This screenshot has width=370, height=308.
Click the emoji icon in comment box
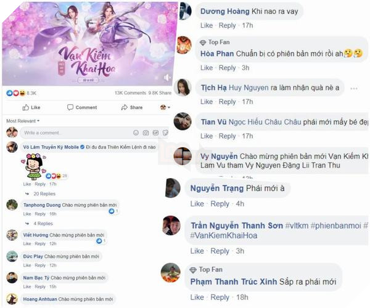click(x=136, y=133)
